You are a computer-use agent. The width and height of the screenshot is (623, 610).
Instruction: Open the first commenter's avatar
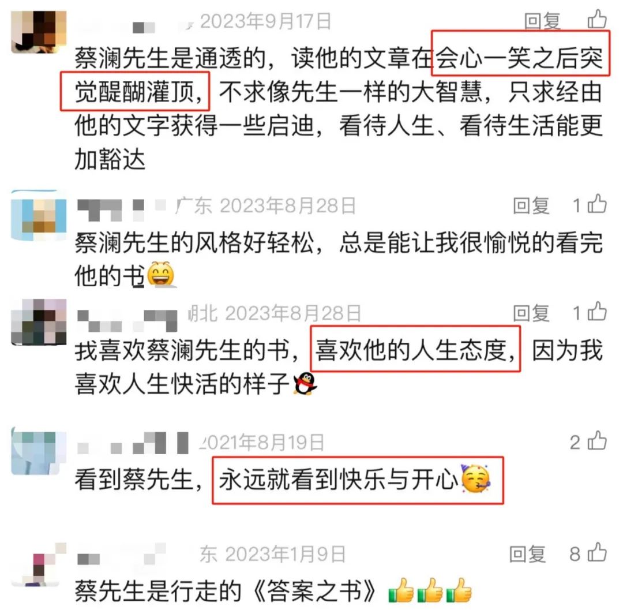click(x=39, y=32)
